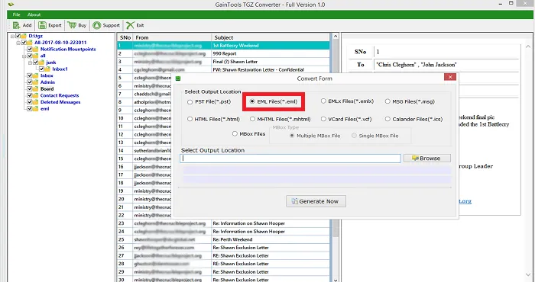Click the Browse button
535x282 pixels.
pyautogui.click(x=426, y=159)
